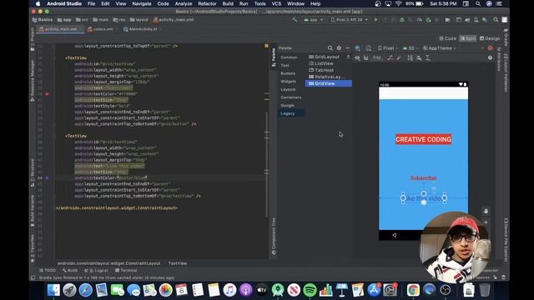Open the TODO tool window
Image resolution: width=534 pixels, height=300 pixels.
tap(48, 270)
